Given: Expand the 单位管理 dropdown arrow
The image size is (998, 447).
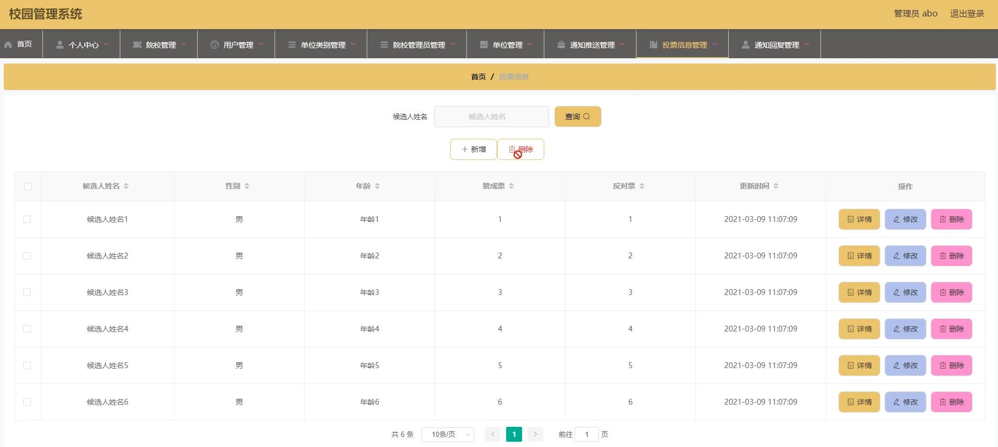Looking at the screenshot, I should [530, 44].
